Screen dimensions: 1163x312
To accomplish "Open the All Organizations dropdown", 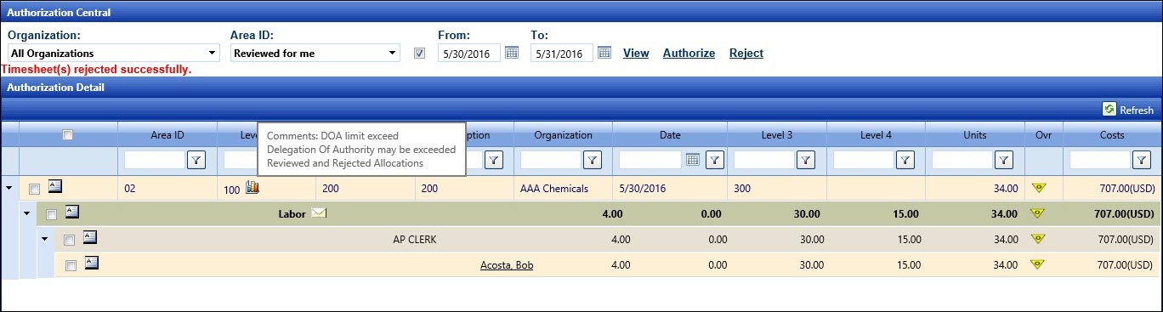I will pos(114,53).
